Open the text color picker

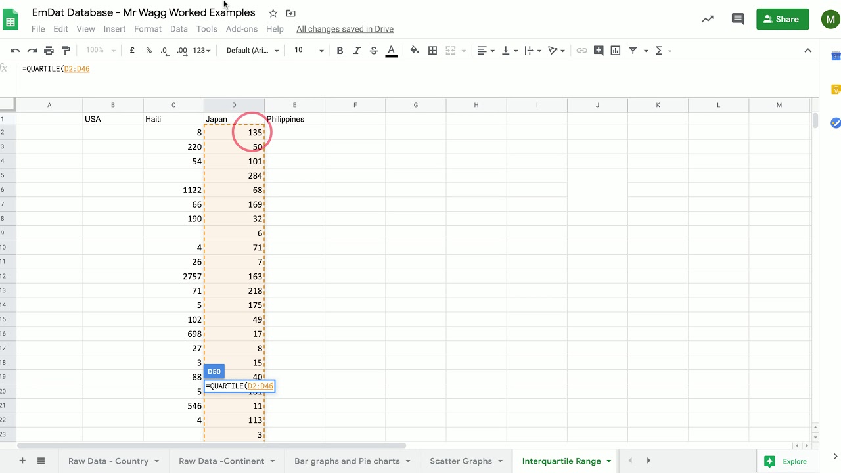click(391, 51)
